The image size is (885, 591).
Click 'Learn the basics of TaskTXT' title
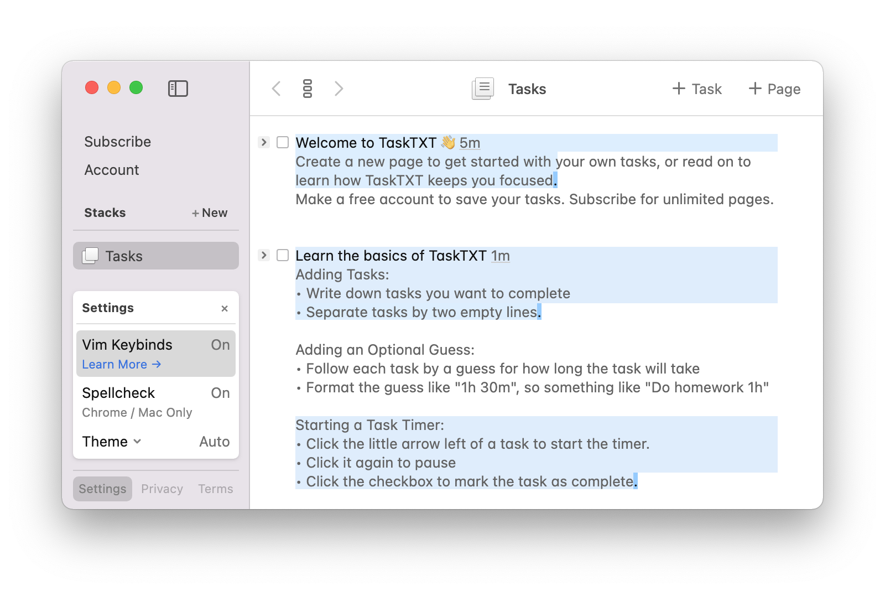tap(391, 256)
